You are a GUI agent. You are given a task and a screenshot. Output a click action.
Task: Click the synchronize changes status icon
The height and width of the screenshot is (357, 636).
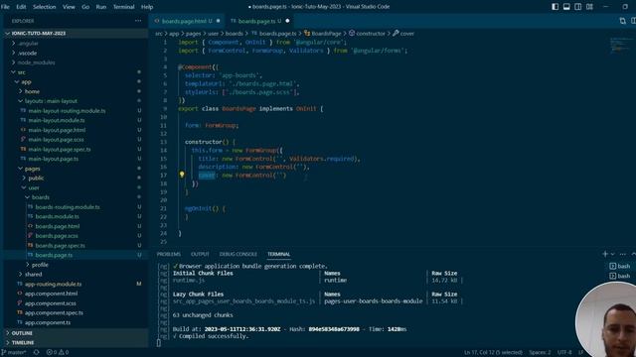[36, 352]
